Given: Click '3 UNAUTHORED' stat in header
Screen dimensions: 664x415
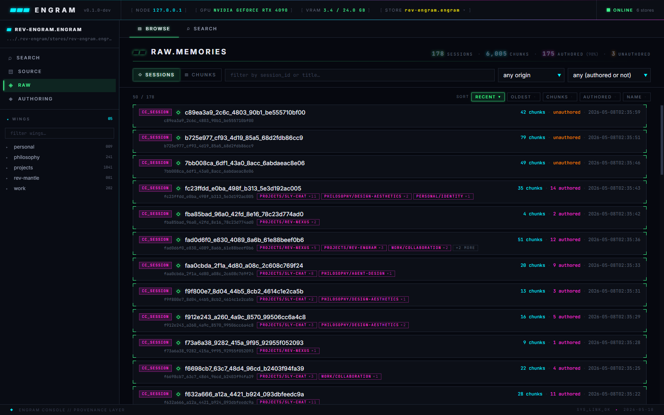Looking at the screenshot, I should [631, 54].
